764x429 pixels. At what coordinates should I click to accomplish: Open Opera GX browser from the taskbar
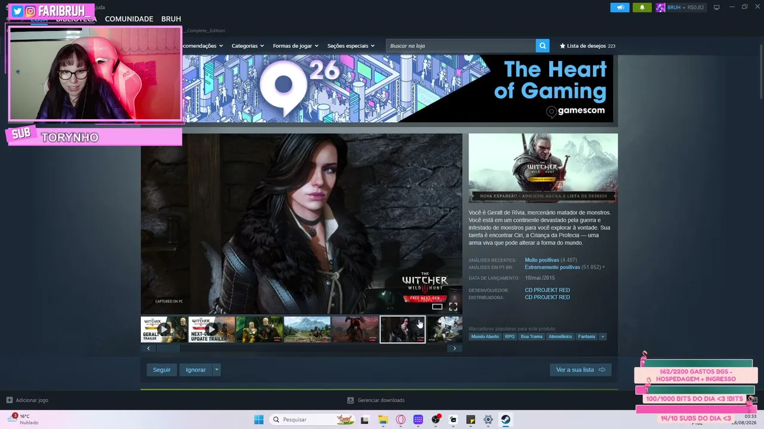coord(401,419)
